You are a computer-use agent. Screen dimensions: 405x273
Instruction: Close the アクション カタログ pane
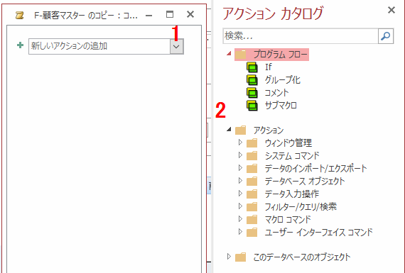point(391,10)
